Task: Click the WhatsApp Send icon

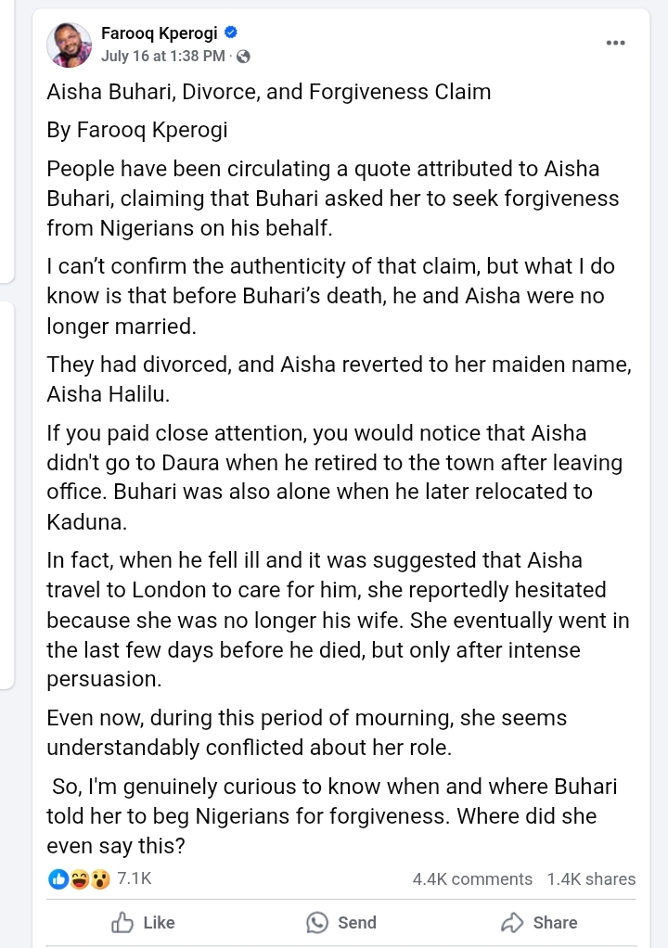Action: click(x=316, y=923)
